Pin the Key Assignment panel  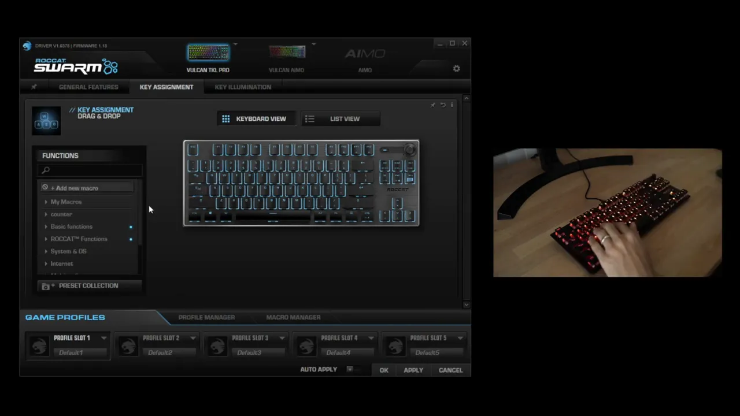[432, 105]
